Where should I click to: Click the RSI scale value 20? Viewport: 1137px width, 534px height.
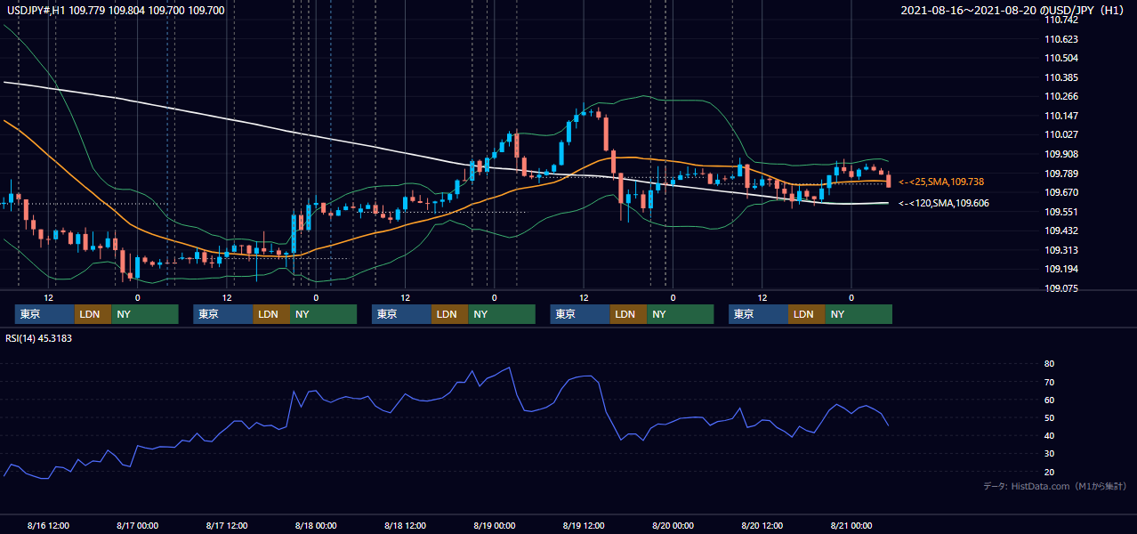1049,472
